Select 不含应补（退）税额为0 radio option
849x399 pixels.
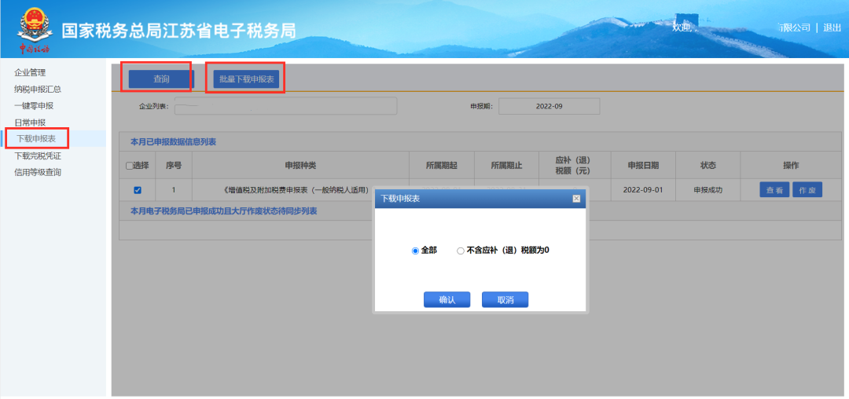coord(460,251)
